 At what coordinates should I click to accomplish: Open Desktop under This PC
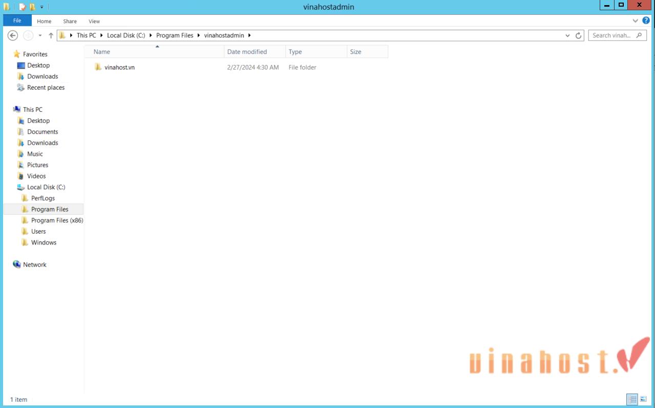(x=38, y=120)
